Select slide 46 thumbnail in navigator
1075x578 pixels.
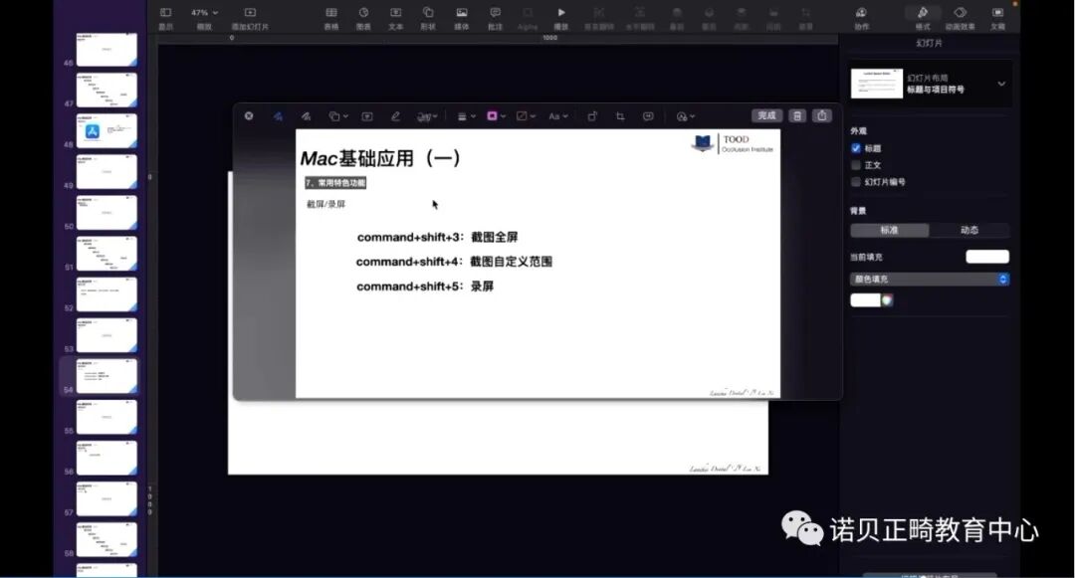(x=107, y=50)
